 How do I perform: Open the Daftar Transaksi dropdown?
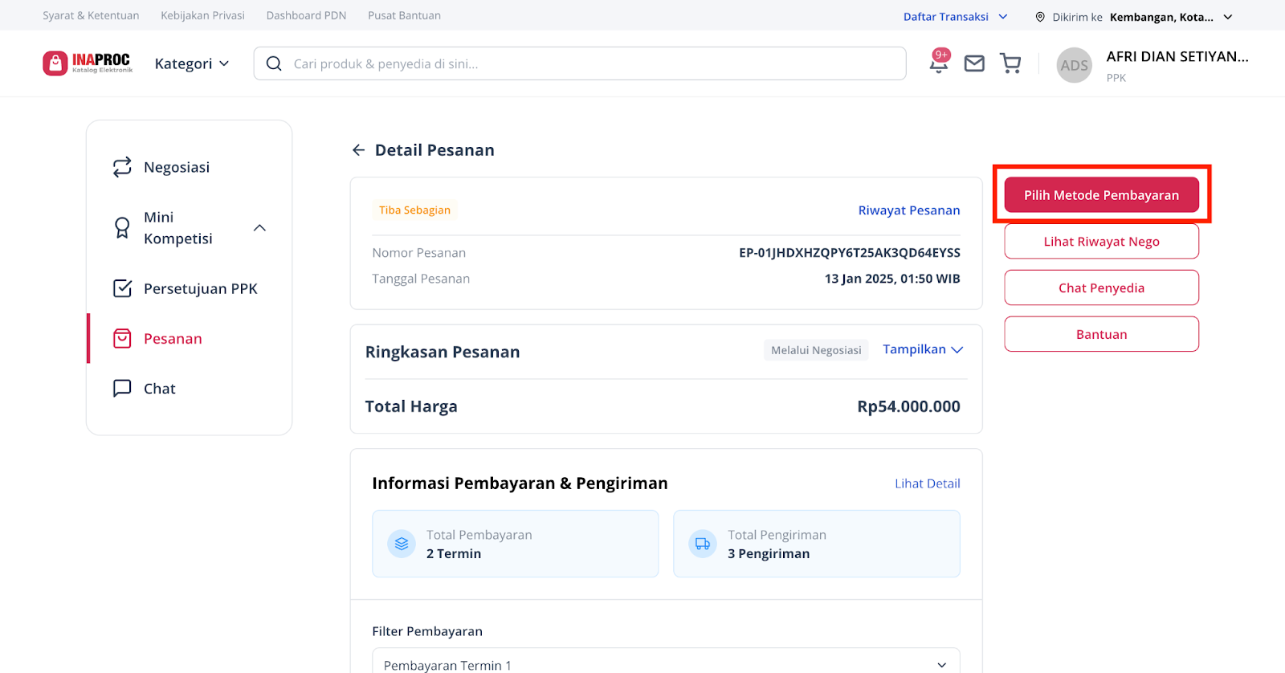(955, 17)
